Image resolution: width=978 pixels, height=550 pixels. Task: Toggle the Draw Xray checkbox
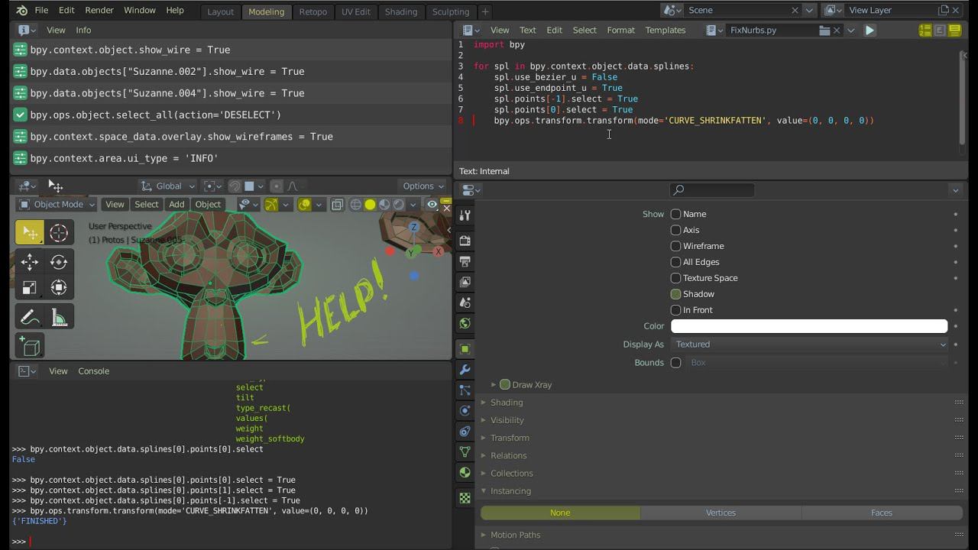pos(505,384)
